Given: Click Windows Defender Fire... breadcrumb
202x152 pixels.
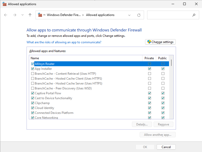Looking at the screenshot, I should 64,15.
